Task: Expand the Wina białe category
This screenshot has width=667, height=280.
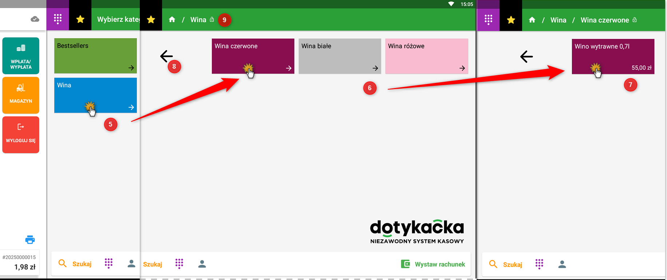Action: click(339, 56)
